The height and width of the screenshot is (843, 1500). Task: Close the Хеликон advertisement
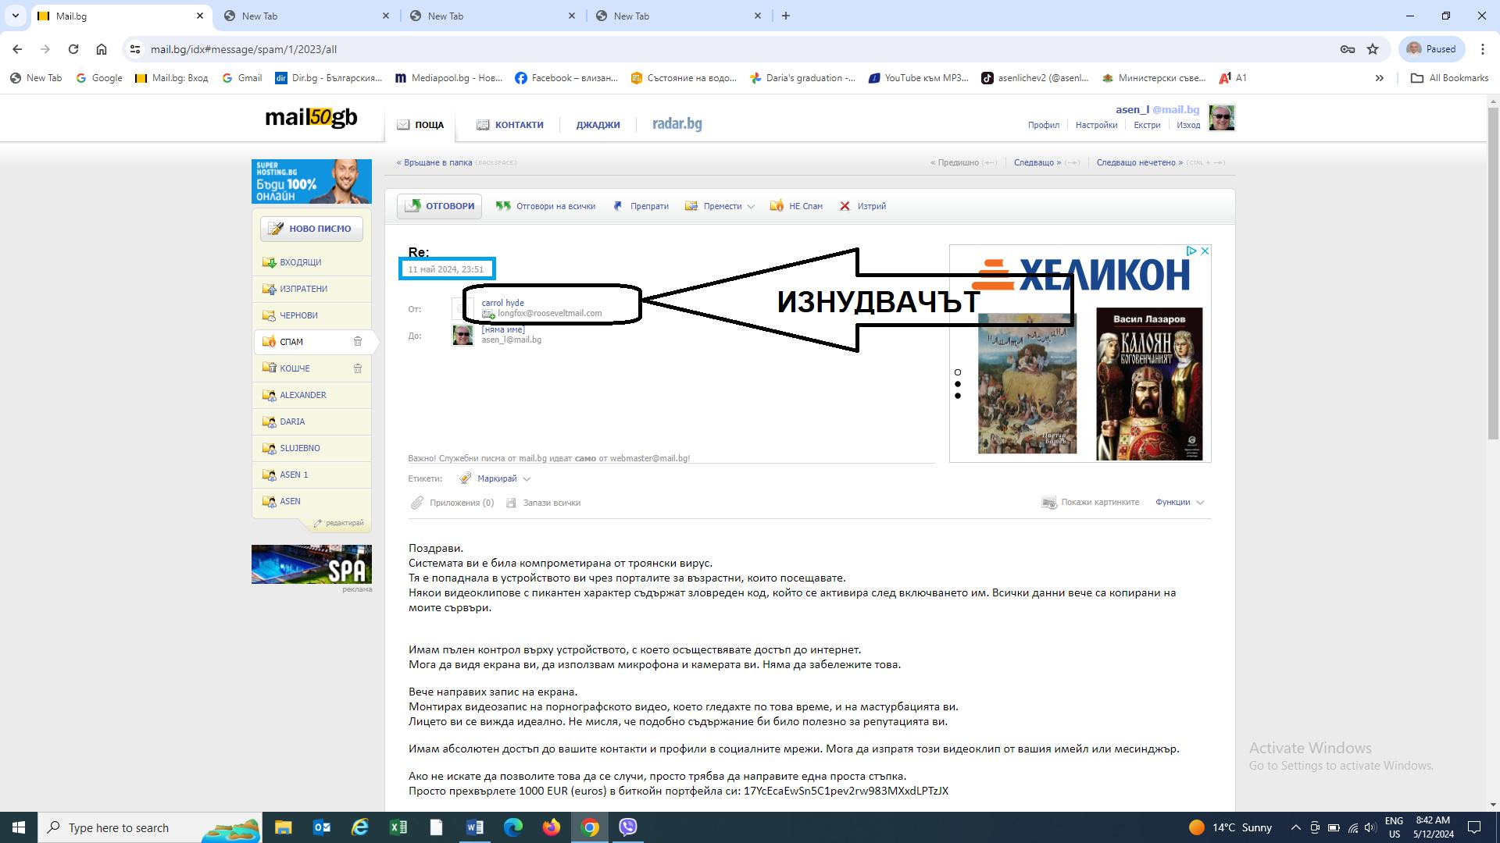pyautogui.click(x=1205, y=251)
